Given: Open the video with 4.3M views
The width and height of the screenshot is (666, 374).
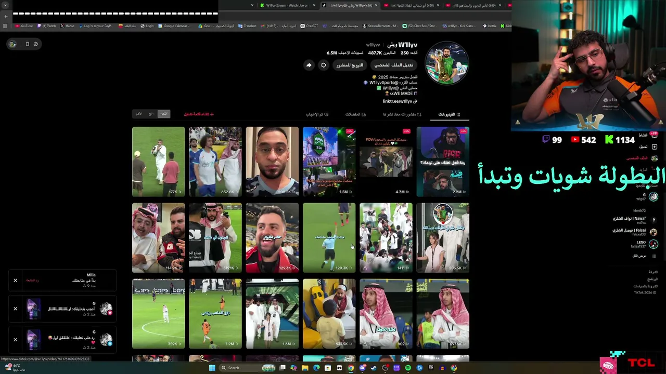Looking at the screenshot, I should [x=386, y=162].
